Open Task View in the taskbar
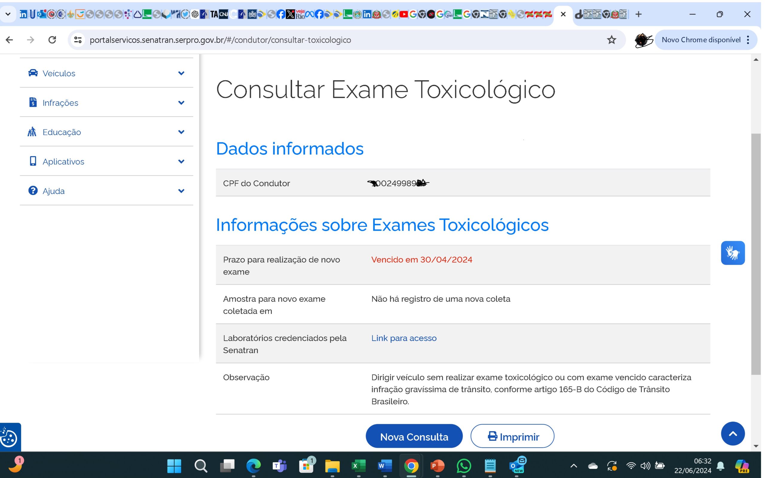765x478 pixels. click(x=227, y=466)
